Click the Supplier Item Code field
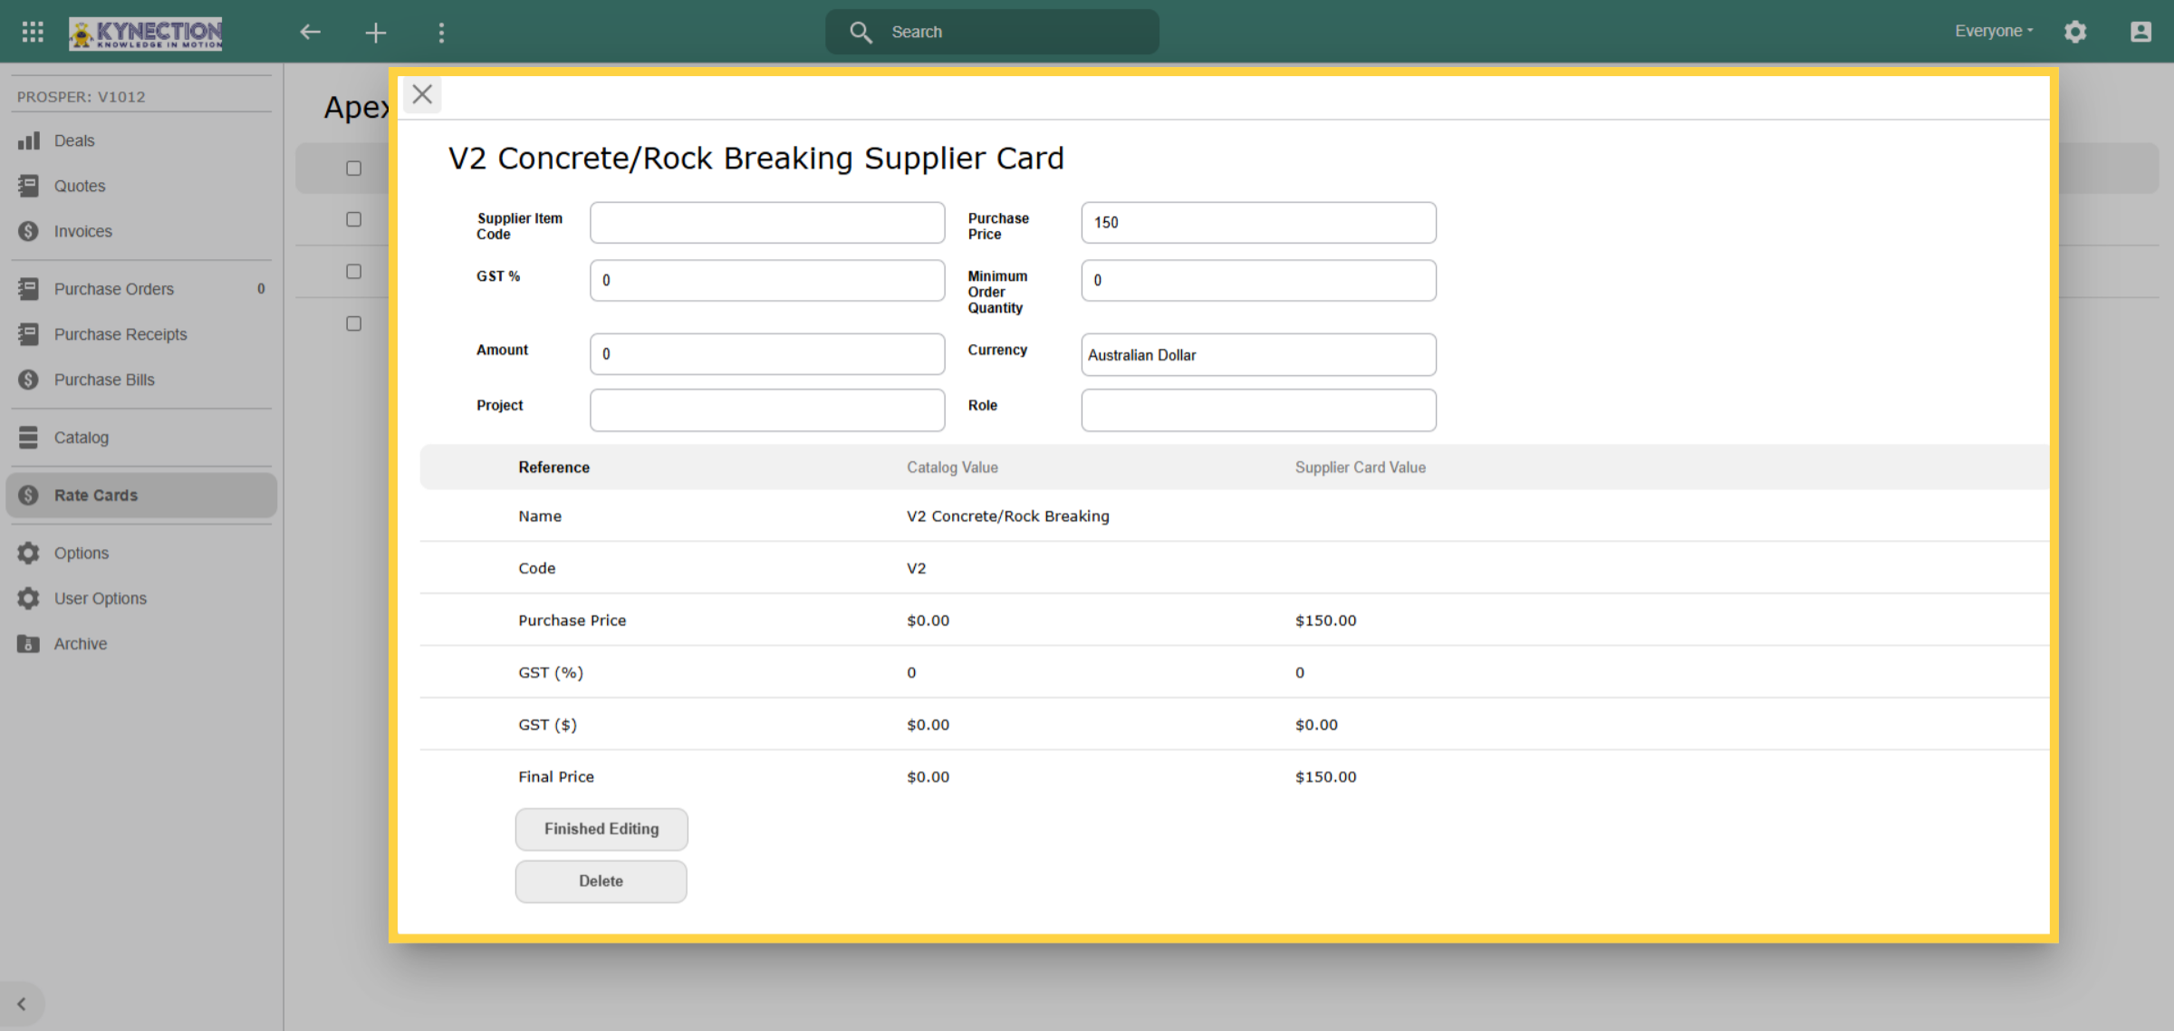This screenshot has width=2174, height=1031. [x=767, y=223]
